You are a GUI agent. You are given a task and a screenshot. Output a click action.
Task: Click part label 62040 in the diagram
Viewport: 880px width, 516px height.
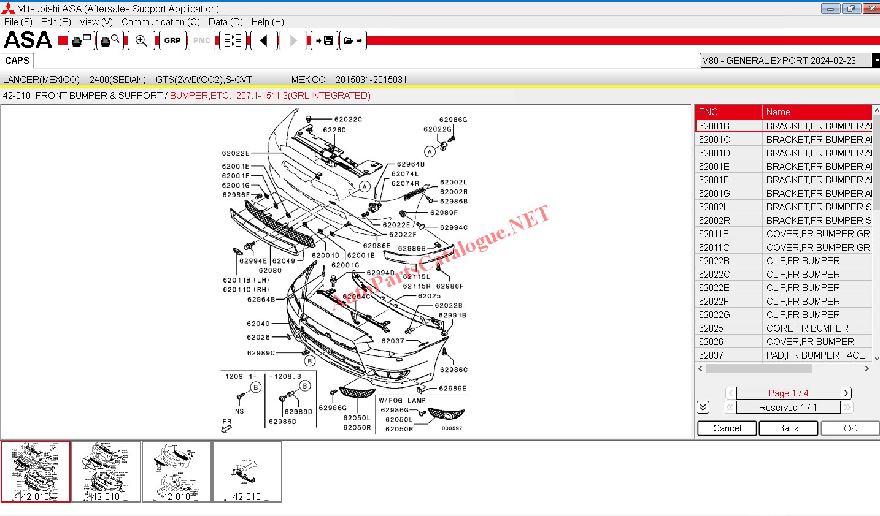(x=258, y=324)
